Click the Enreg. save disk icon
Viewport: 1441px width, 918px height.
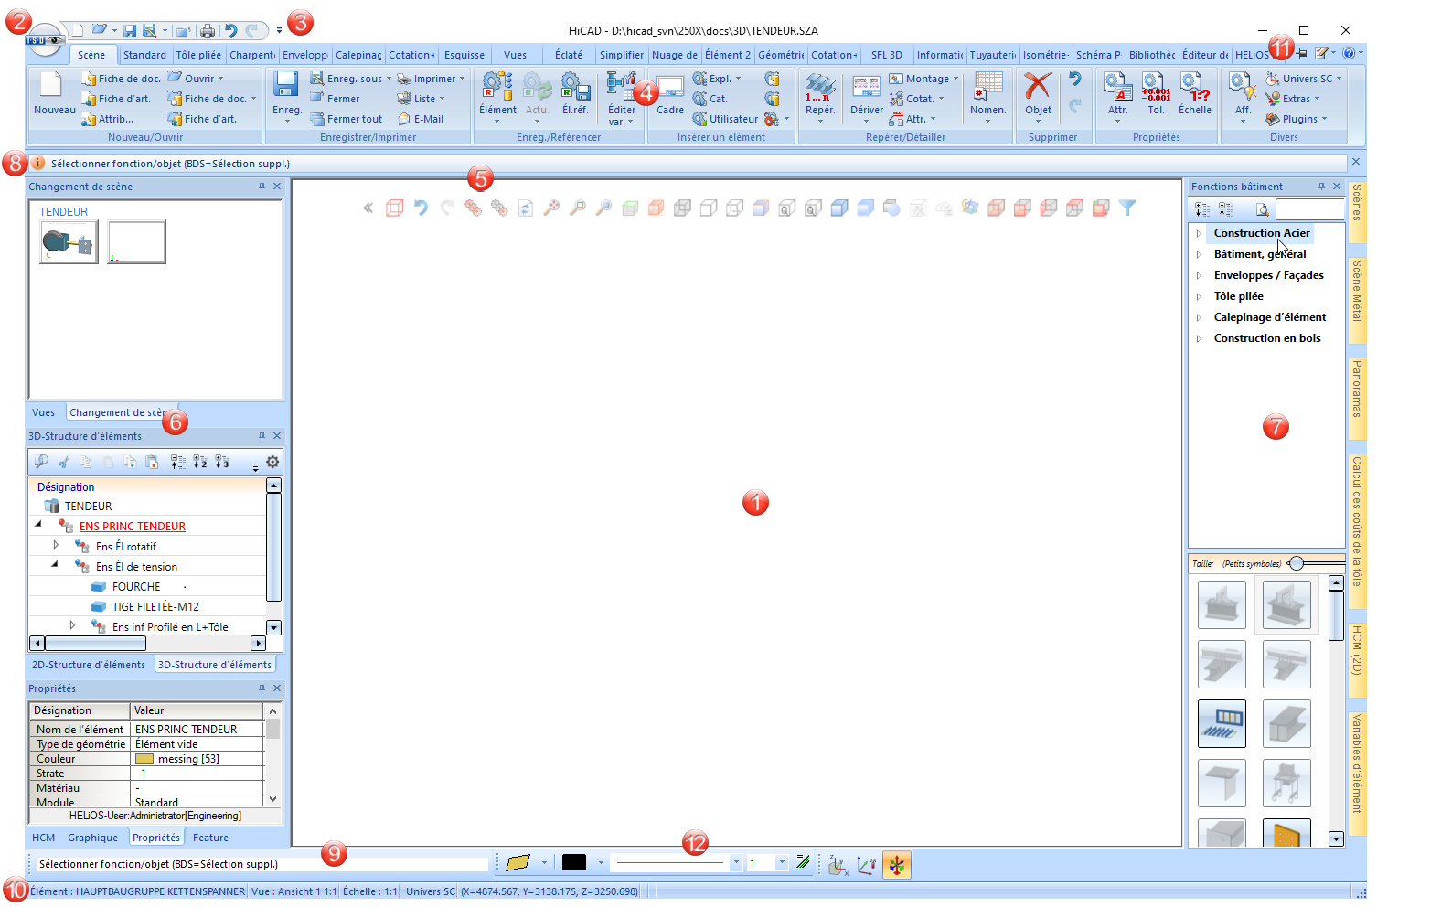click(286, 85)
